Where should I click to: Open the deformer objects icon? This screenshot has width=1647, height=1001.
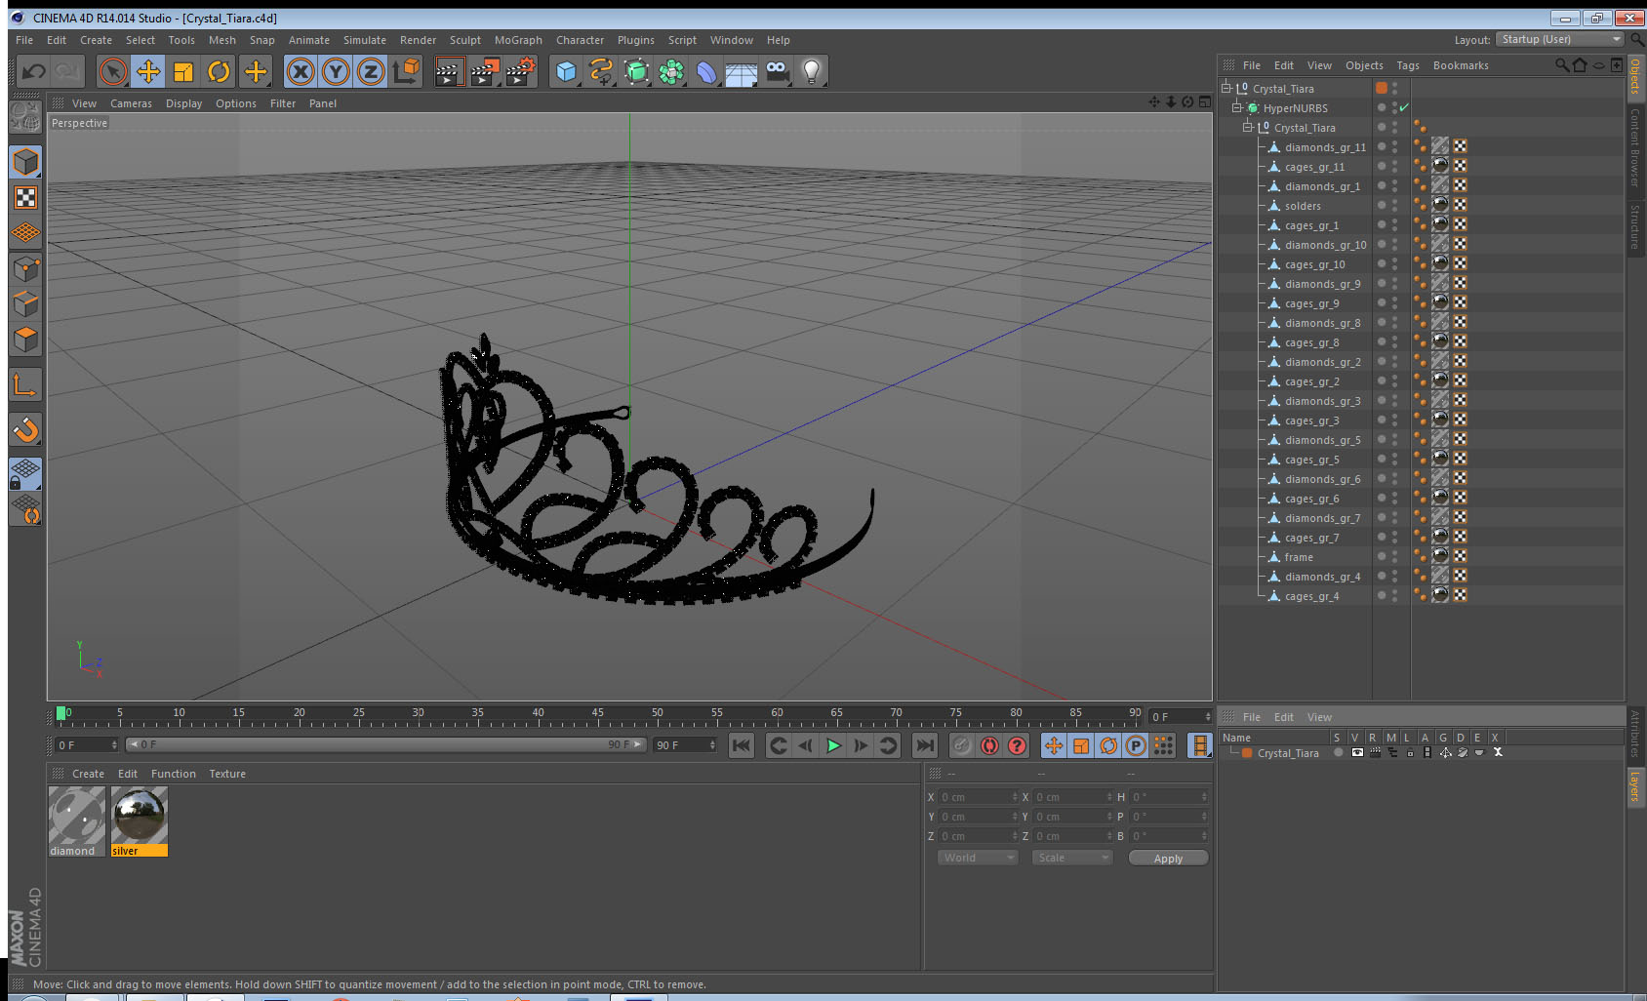(x=706, y=71)
